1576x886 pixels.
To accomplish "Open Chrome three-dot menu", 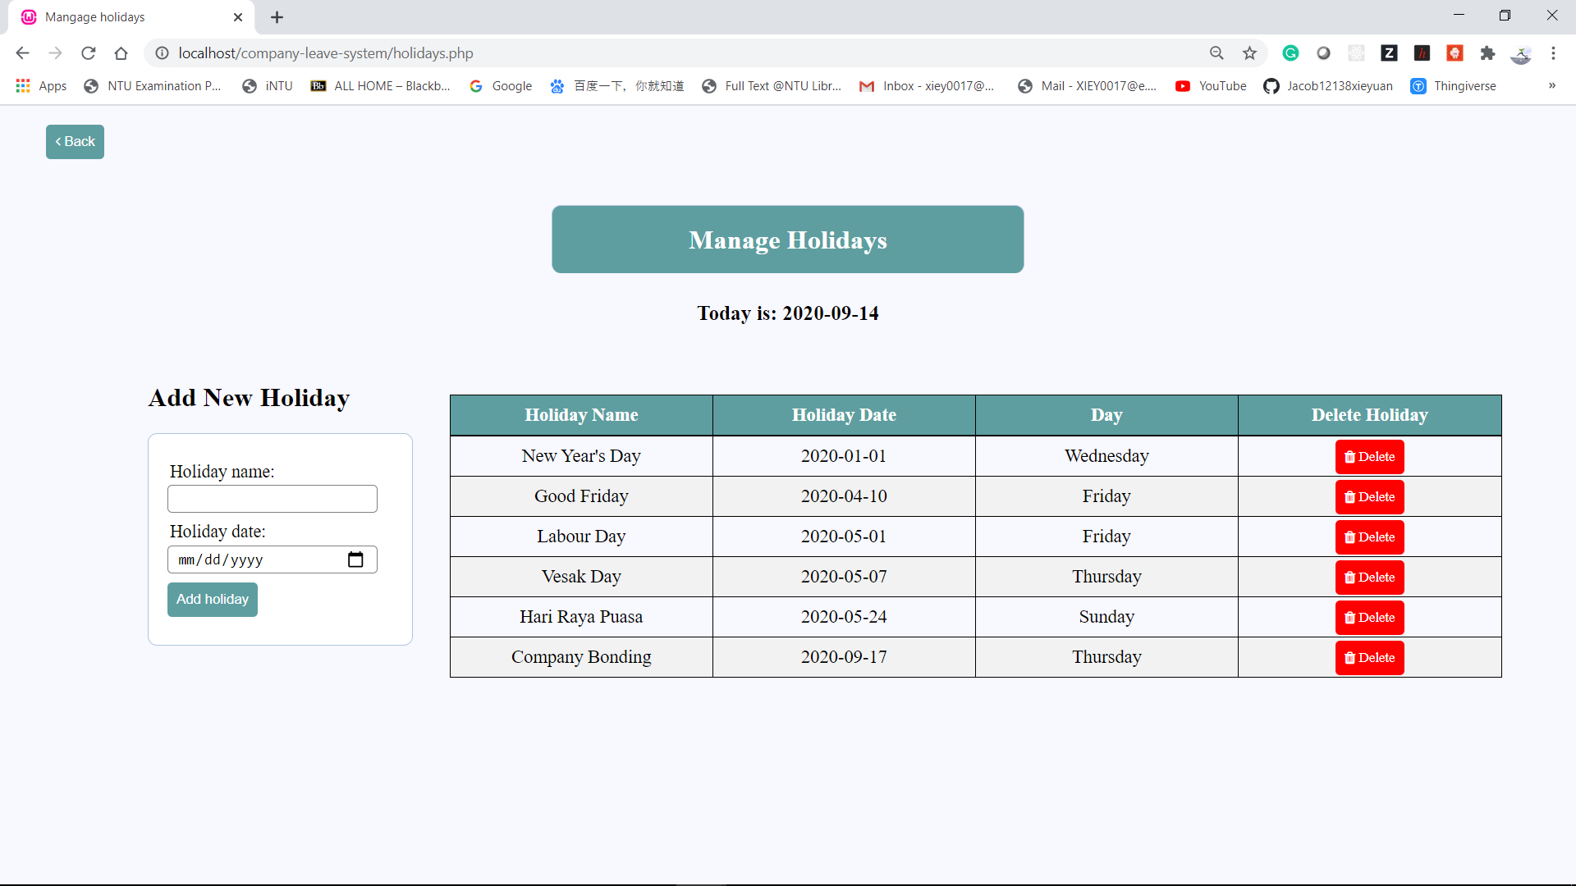I will click(x=1553, y=53).
